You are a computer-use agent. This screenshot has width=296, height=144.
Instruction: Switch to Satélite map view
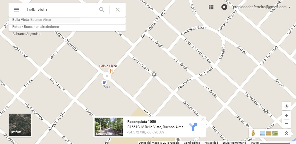point(20,125)
